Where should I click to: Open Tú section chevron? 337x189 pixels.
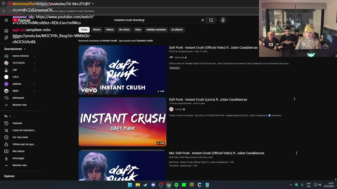coord(10,116)
